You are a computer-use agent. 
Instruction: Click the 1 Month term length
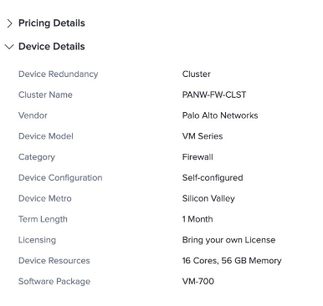[197, 219]
